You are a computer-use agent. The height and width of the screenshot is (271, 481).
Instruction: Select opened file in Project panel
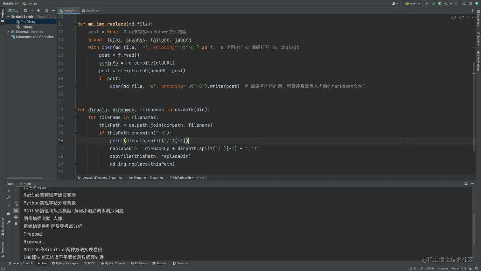[25, 11]
